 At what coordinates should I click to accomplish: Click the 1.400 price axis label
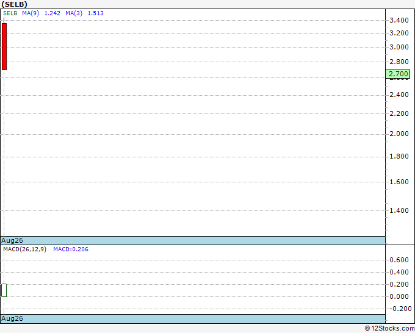(x=399, y=210)
